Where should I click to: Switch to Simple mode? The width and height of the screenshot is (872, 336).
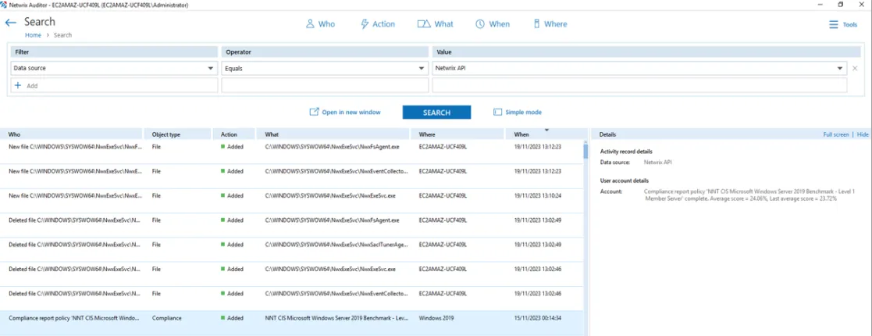[x=518, y=113]
